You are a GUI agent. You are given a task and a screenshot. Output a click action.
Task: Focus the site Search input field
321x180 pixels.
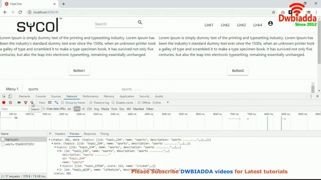(x=116, y=24)
